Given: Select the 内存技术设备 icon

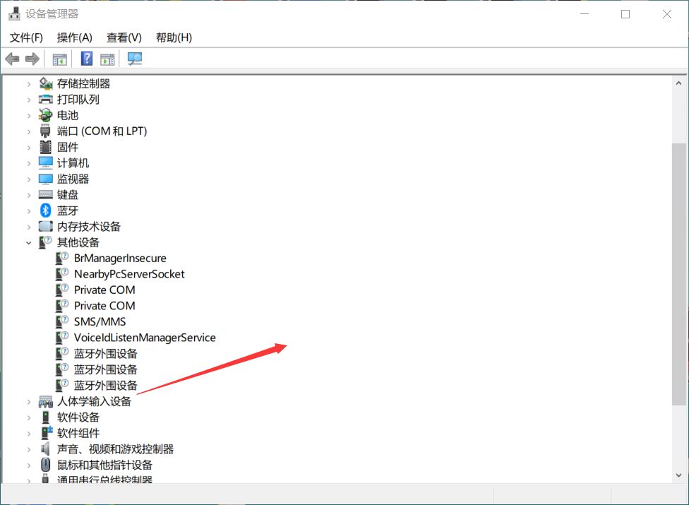Looking at the screenshot, I should [46, 226].
